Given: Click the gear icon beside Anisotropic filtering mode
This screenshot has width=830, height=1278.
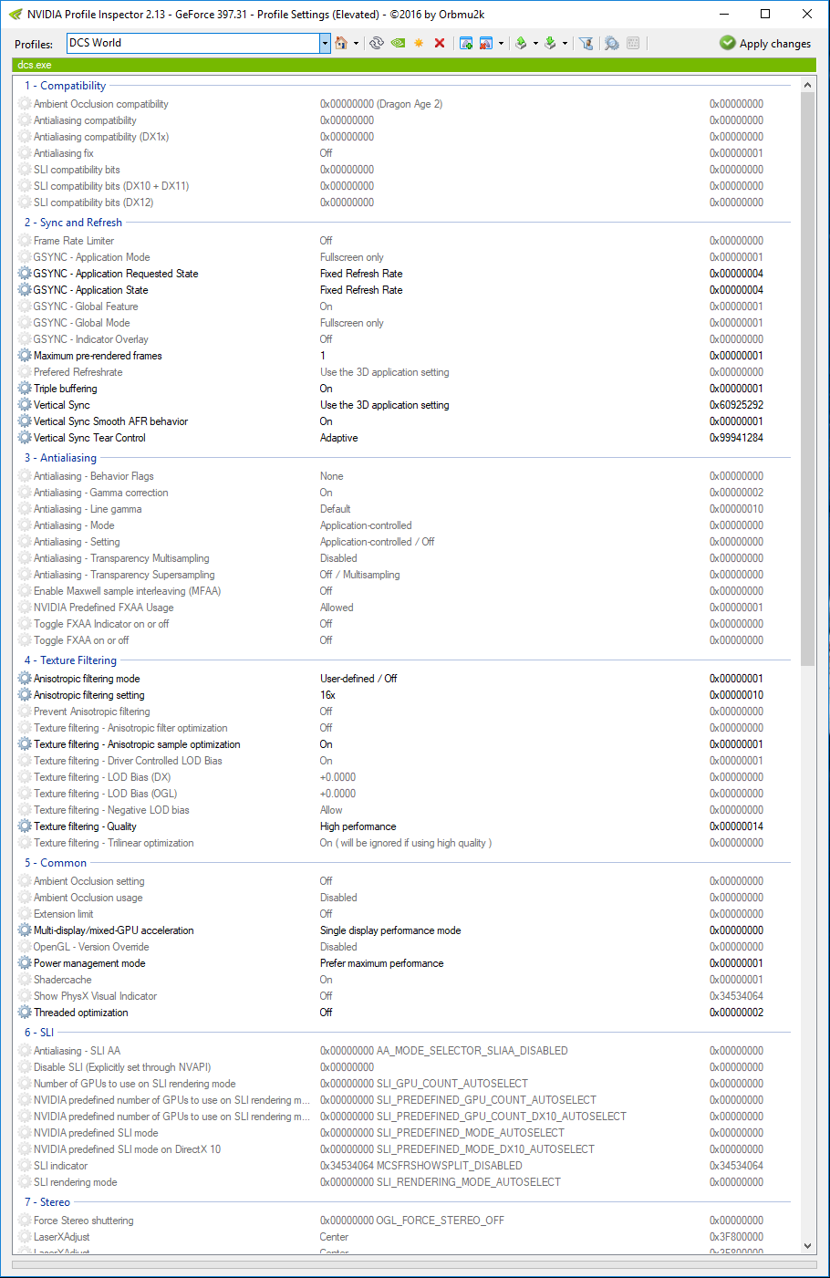Looking at the screenshot, I should [x=25, y=679].
